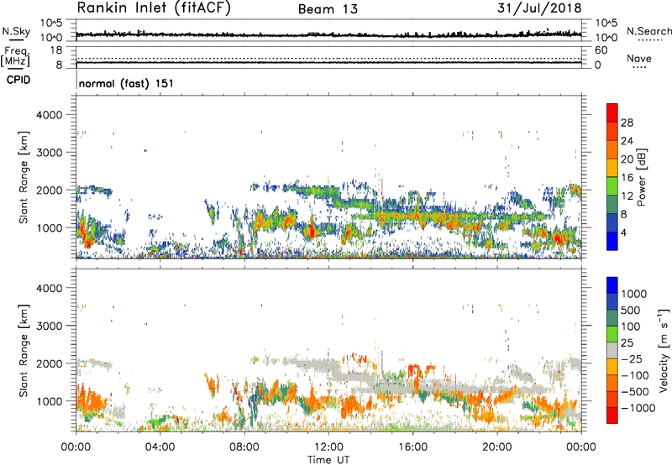Click the 'Nave' legend label

pyautogui.click(x=639, y=58)
